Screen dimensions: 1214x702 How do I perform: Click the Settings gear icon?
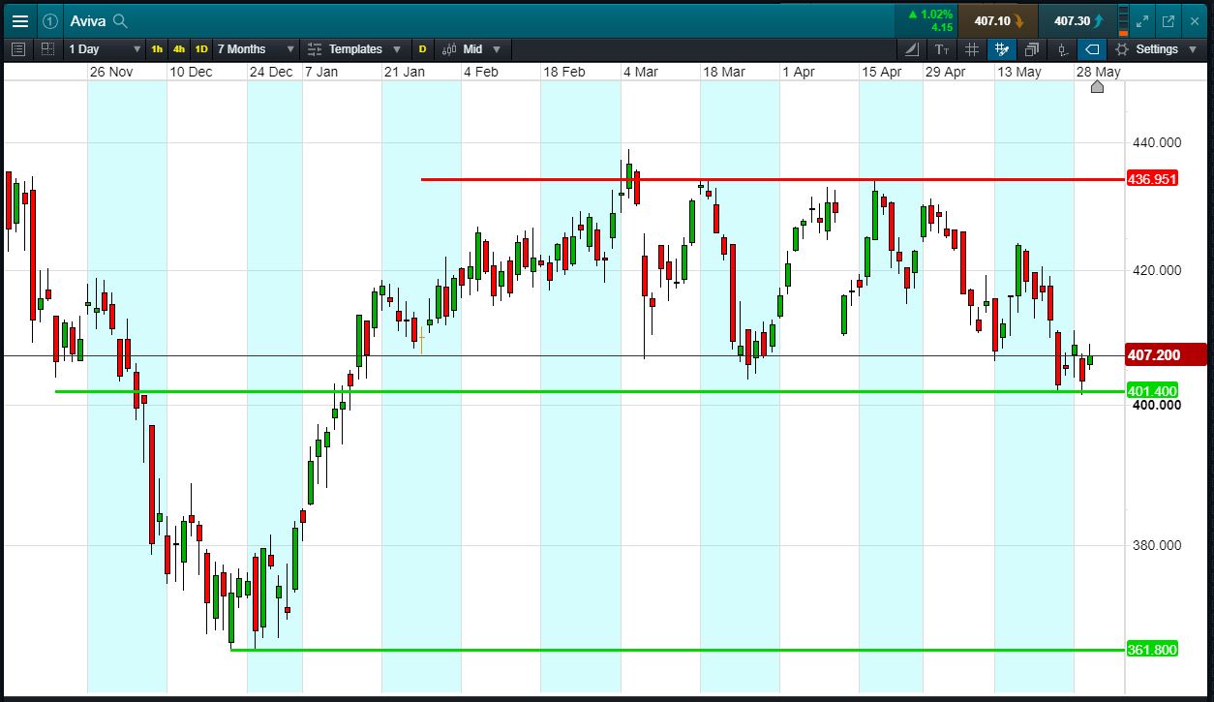coord(1122,48)
